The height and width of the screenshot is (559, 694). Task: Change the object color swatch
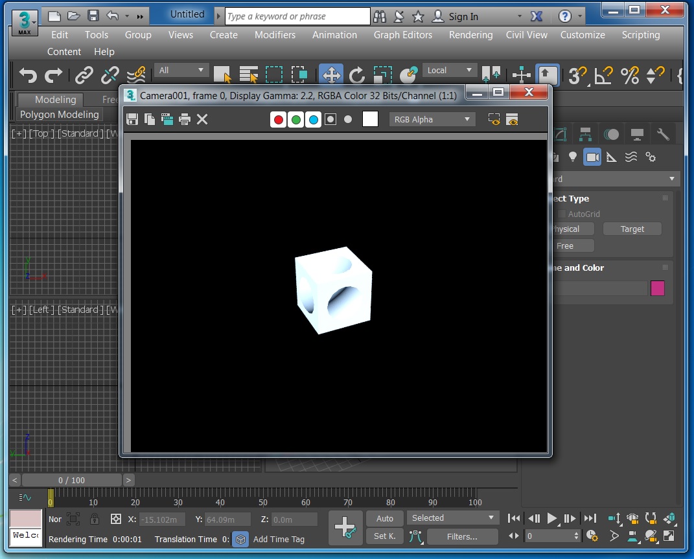coord(658,288)
